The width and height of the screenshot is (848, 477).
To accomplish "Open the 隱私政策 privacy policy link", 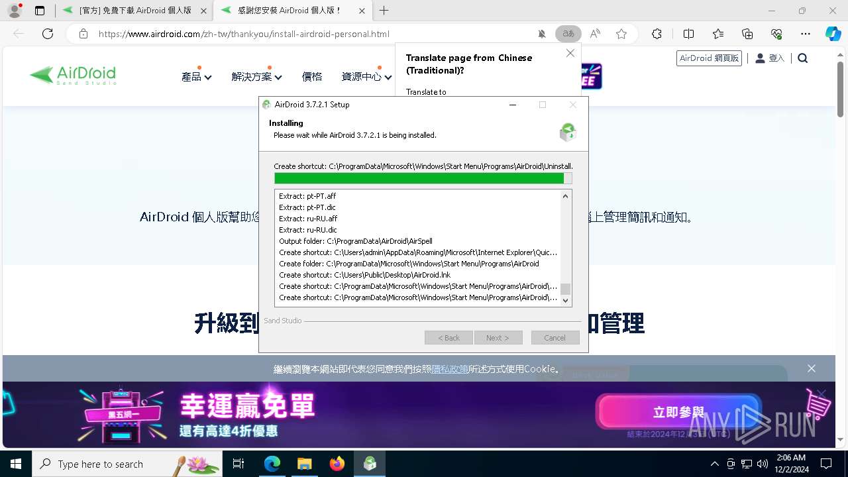I will click(x=450, y=369).
